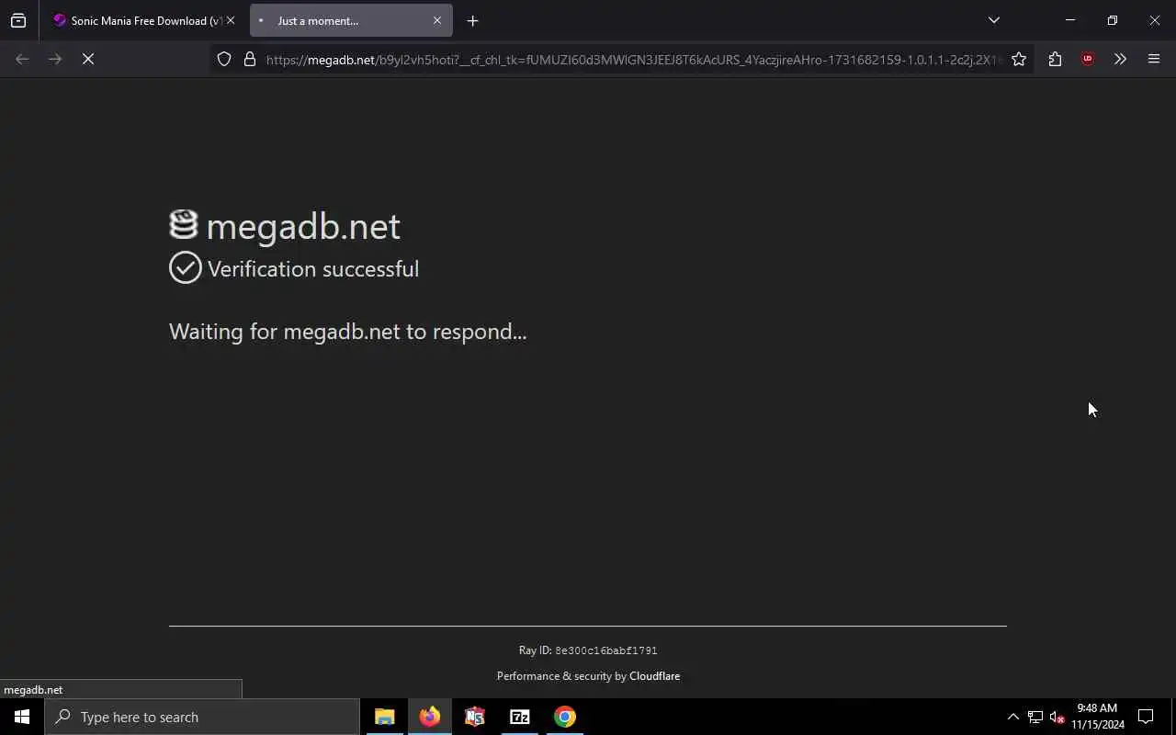Expand the list all tabs dropdown
This screenshot has height=735, width=1176.
pos(993,20)
